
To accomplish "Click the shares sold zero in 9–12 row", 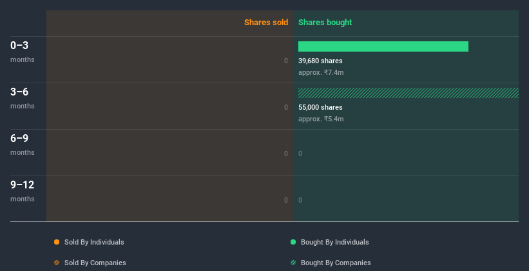I will coord(286,200).
